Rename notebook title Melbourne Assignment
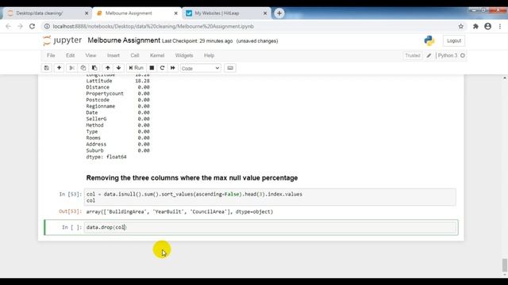 [124, 40]
